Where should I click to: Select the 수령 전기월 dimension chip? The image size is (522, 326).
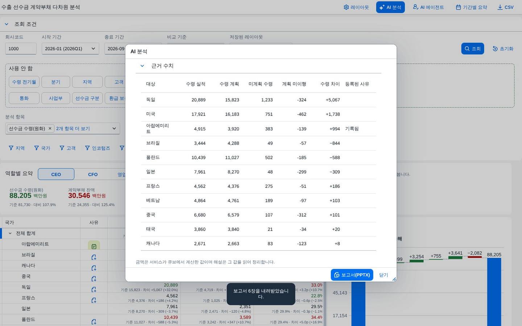tap(24, 82)
